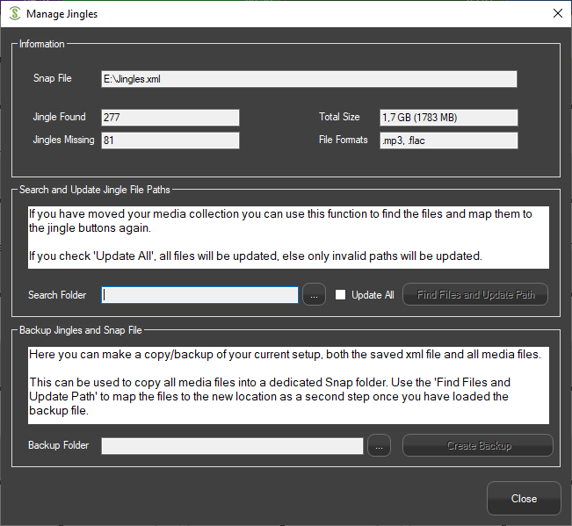Focus the Search Folder input field
572x526 pixels.
coord(199,295)
